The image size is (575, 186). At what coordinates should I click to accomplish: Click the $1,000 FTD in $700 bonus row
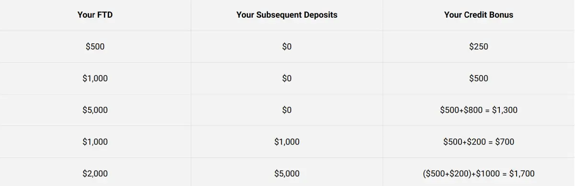click(x=95, y=142)
